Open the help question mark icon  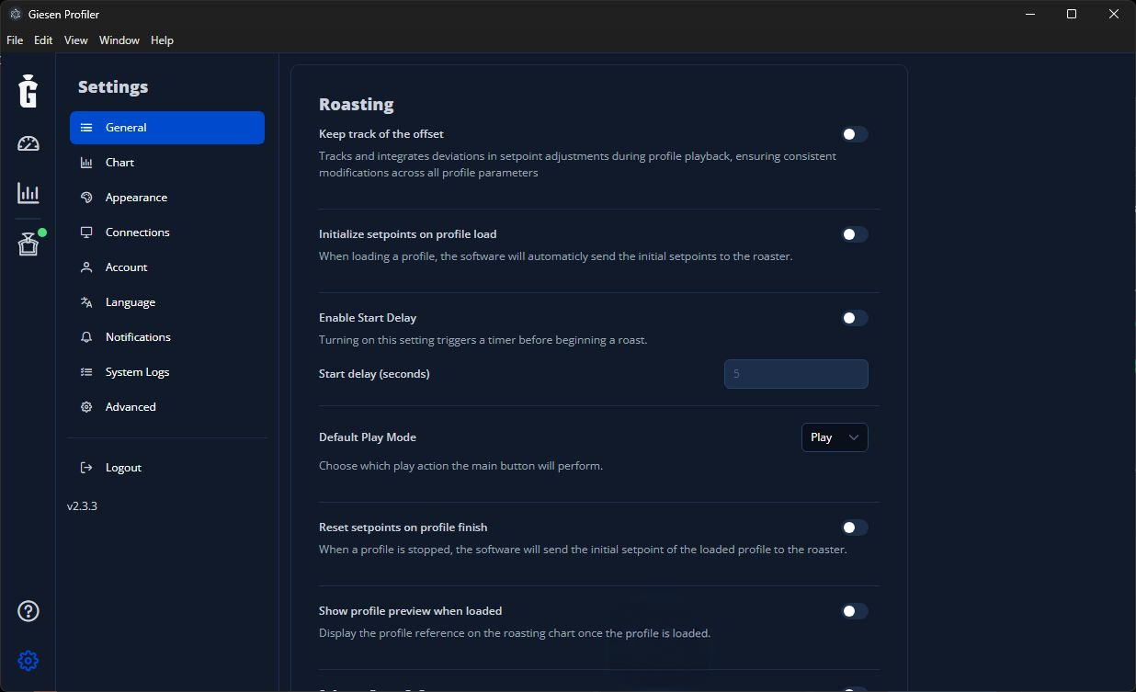click(28, 611)
